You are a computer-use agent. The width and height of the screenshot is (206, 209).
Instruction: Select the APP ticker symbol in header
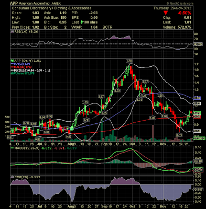pos(14,3)
